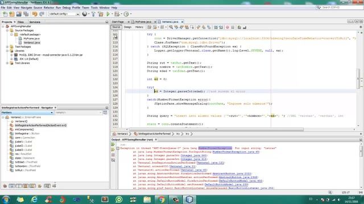Switch editor to Design view
The height and width of the screenshot is (204, 364).
[127, 27]
